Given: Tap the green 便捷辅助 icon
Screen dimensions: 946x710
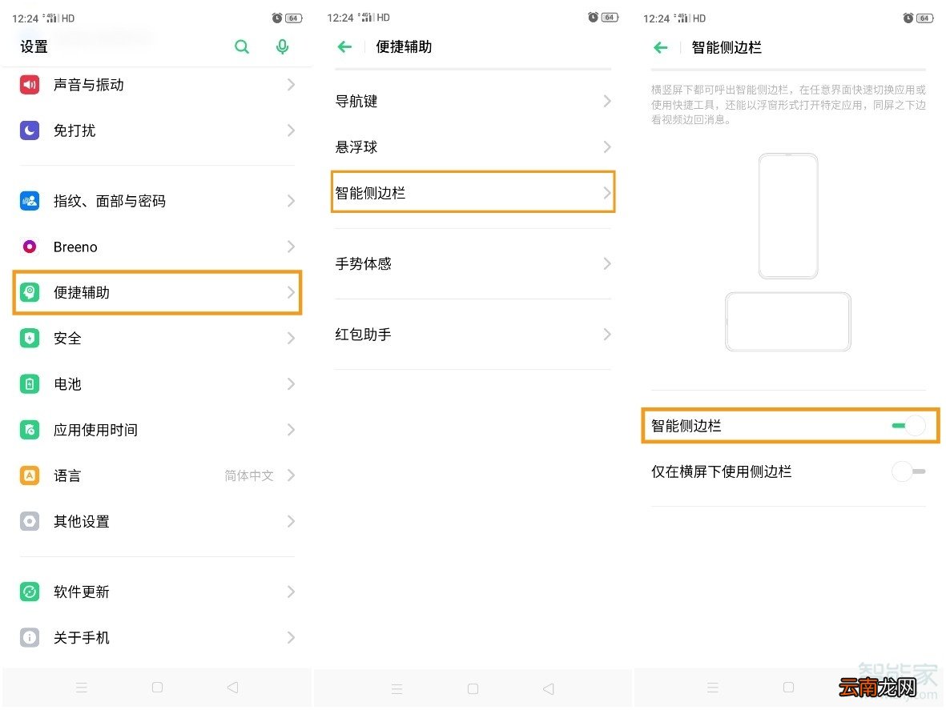Looking at the screenshot, I should coord(30,292).
